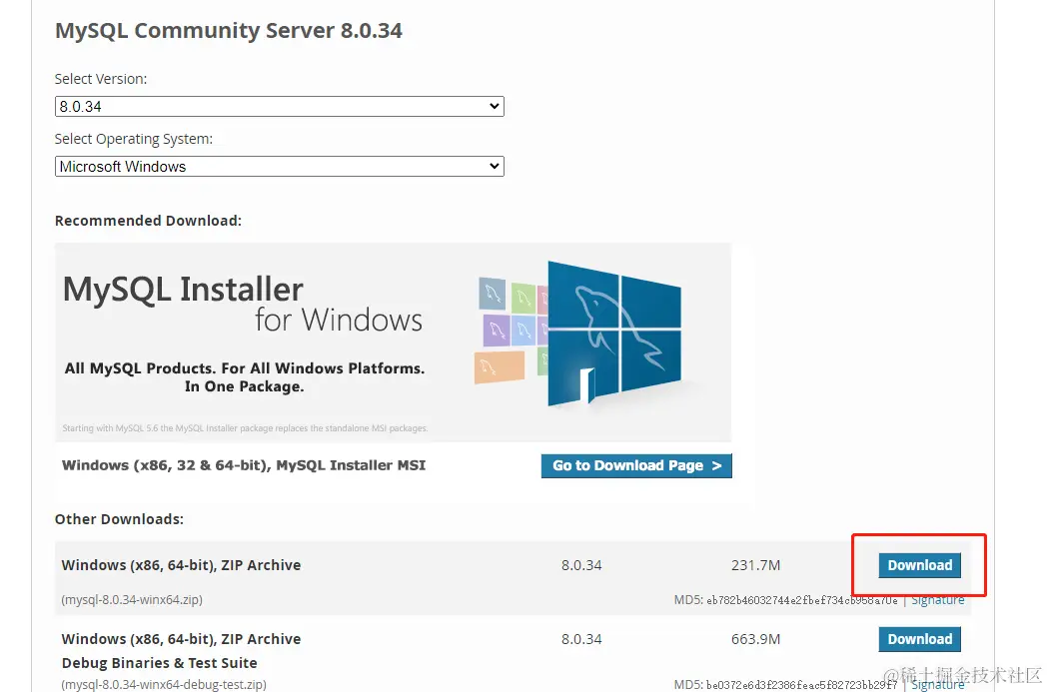Click the Starting with MySQL 5.6 note text
The width and height of the screenshot is (1049, 692).
245,428
